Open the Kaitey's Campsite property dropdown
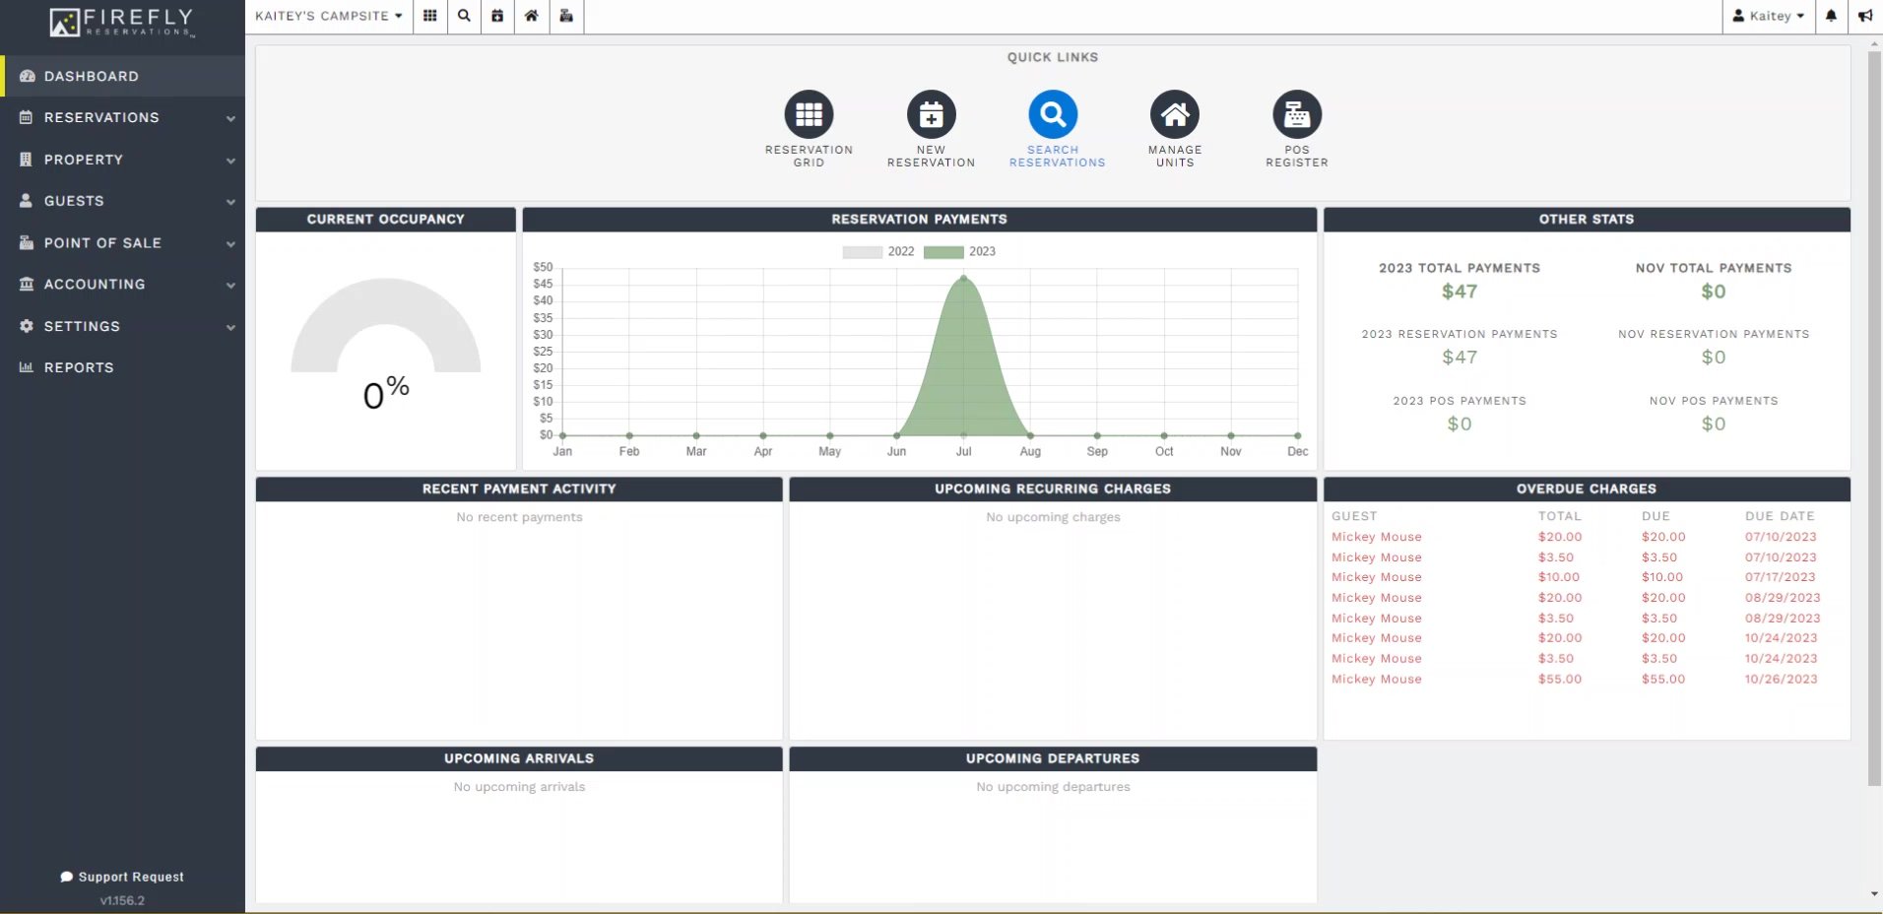The image size is (1883, 914). [x=328, y=16]
